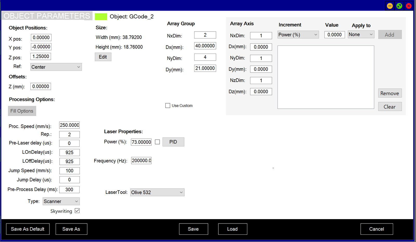Open Fill Options
The width and height of the screenshot is (416, 242).
22,111
